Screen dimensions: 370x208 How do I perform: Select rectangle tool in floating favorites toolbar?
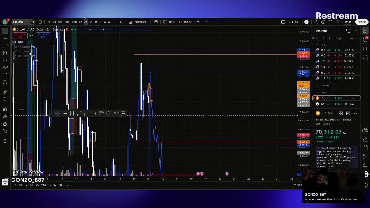point(72,114)
